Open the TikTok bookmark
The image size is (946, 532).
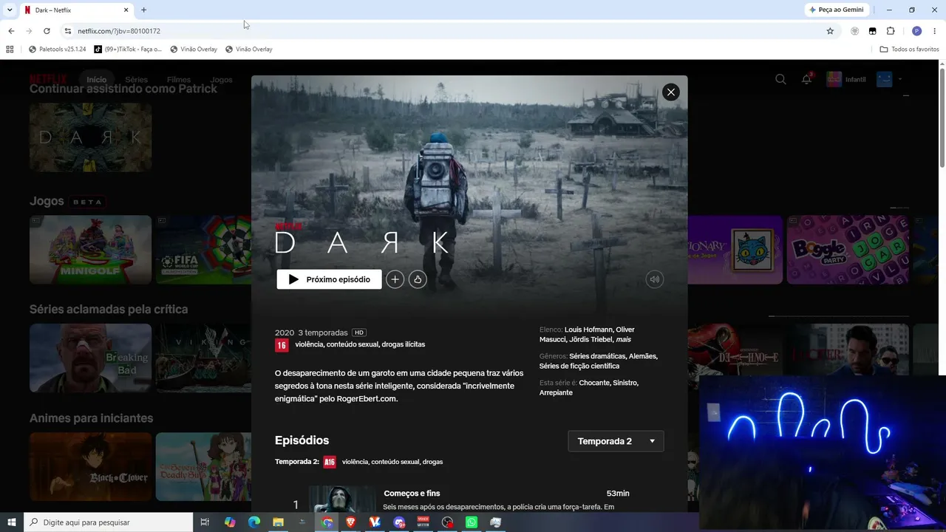pos(128,50)
